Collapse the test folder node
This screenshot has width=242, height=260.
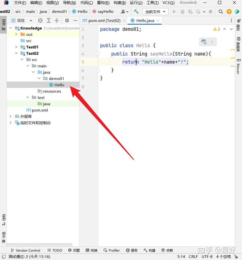[28, 97]
